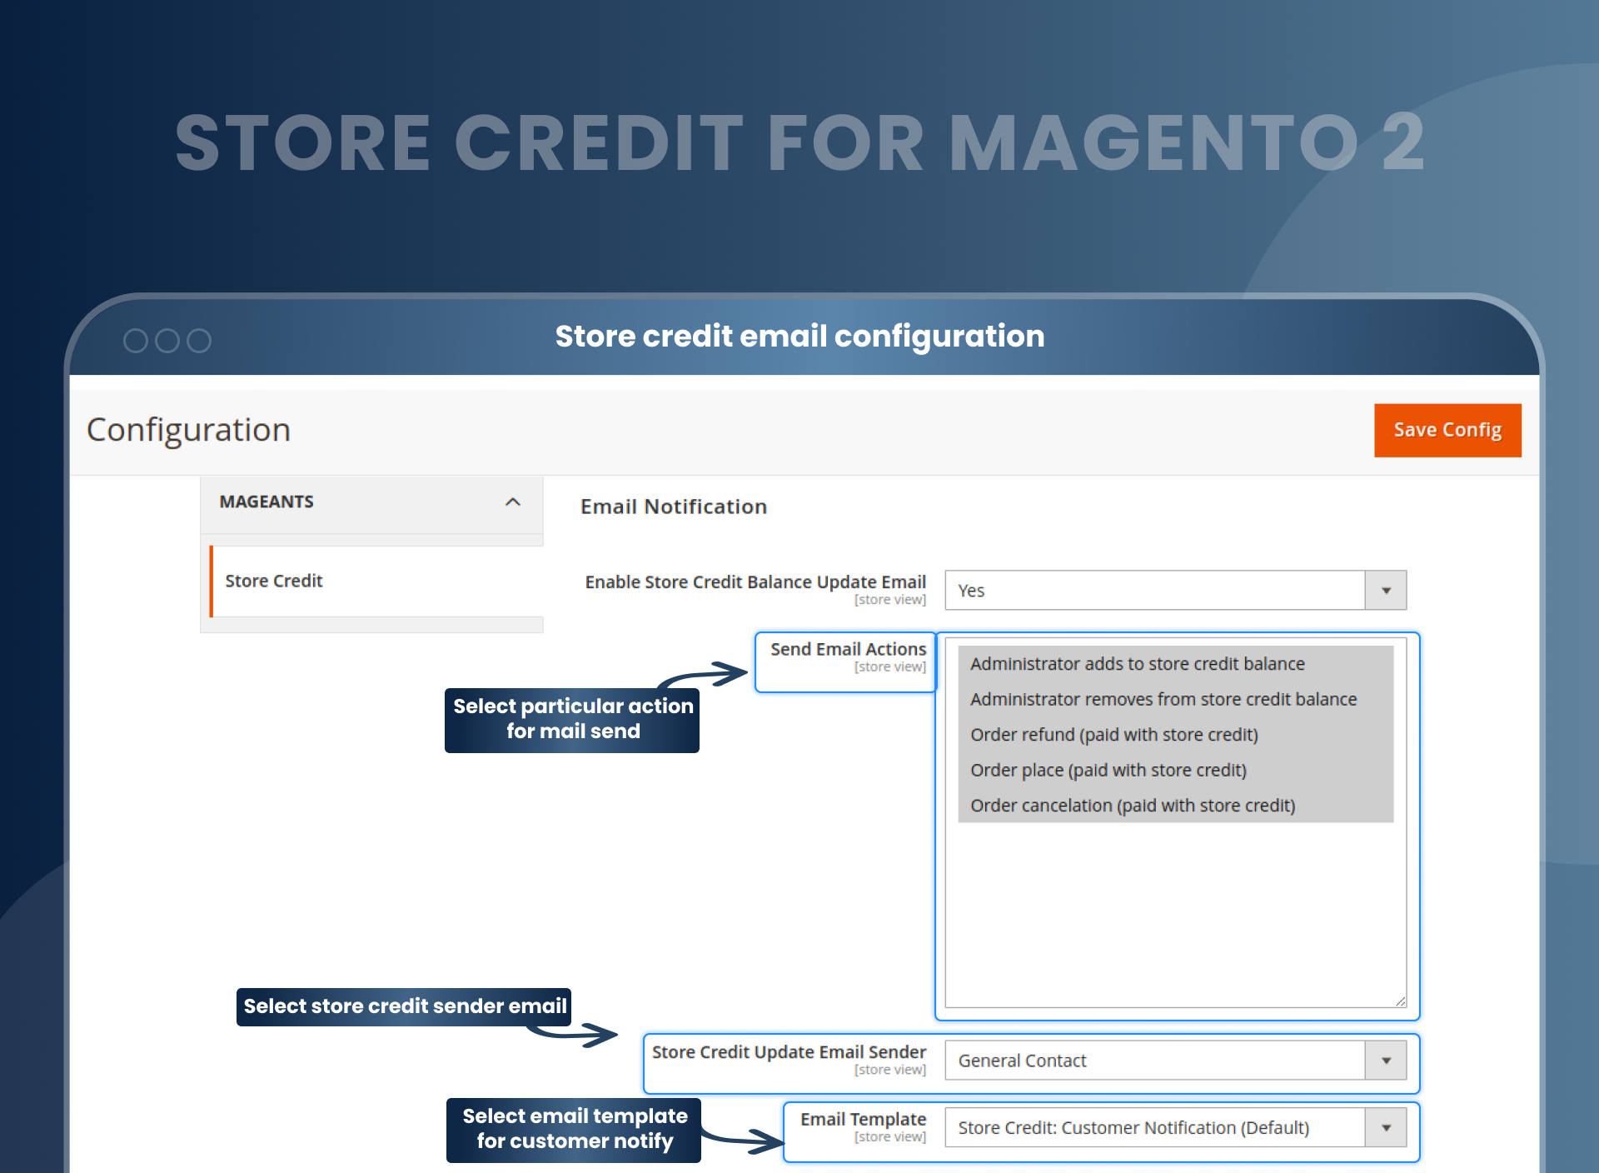The image size is (1599, 1173).
Task: Click the first window control circle
Action: [135, 340]
